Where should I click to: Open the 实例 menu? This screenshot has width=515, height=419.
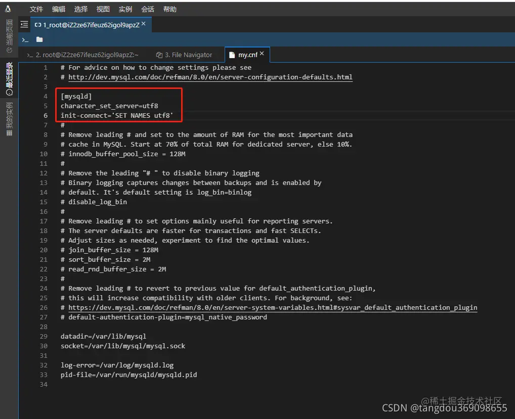[x=125, y=9]
